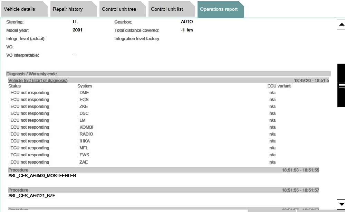
Task: Click the ABL_GES_AF6121_BZE procedure entry
Action: [x=32, y=196]
